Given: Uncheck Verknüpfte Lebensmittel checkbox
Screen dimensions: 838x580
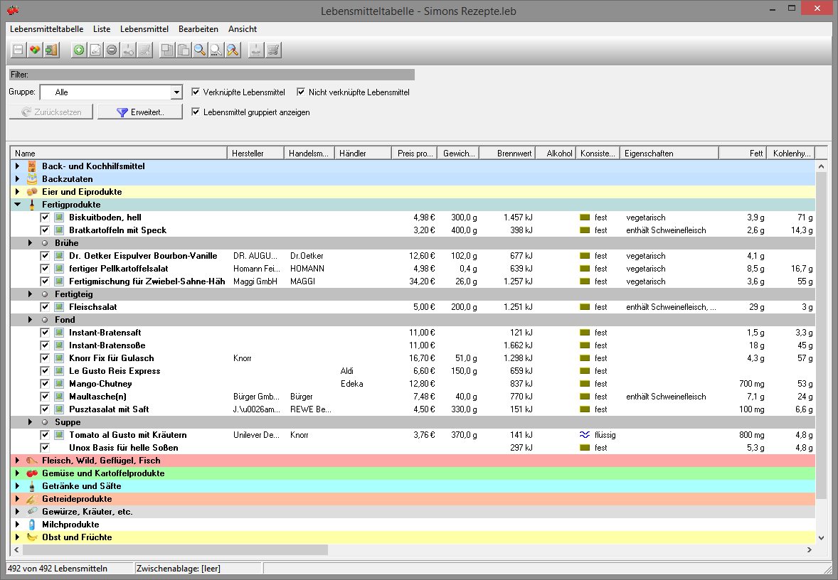Looking at the screenshot, I should [196, 92].
